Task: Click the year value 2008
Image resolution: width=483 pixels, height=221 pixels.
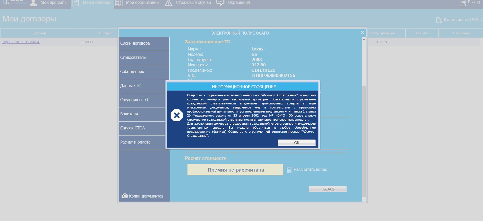Action: (257, 60)
